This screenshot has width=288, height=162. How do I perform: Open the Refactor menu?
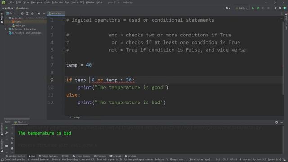click(x=57, y=2)
